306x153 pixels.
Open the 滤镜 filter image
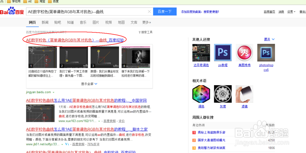pos(244,94)
